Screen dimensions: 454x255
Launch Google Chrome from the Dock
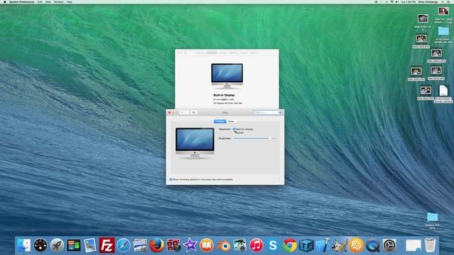coord(289,245)
